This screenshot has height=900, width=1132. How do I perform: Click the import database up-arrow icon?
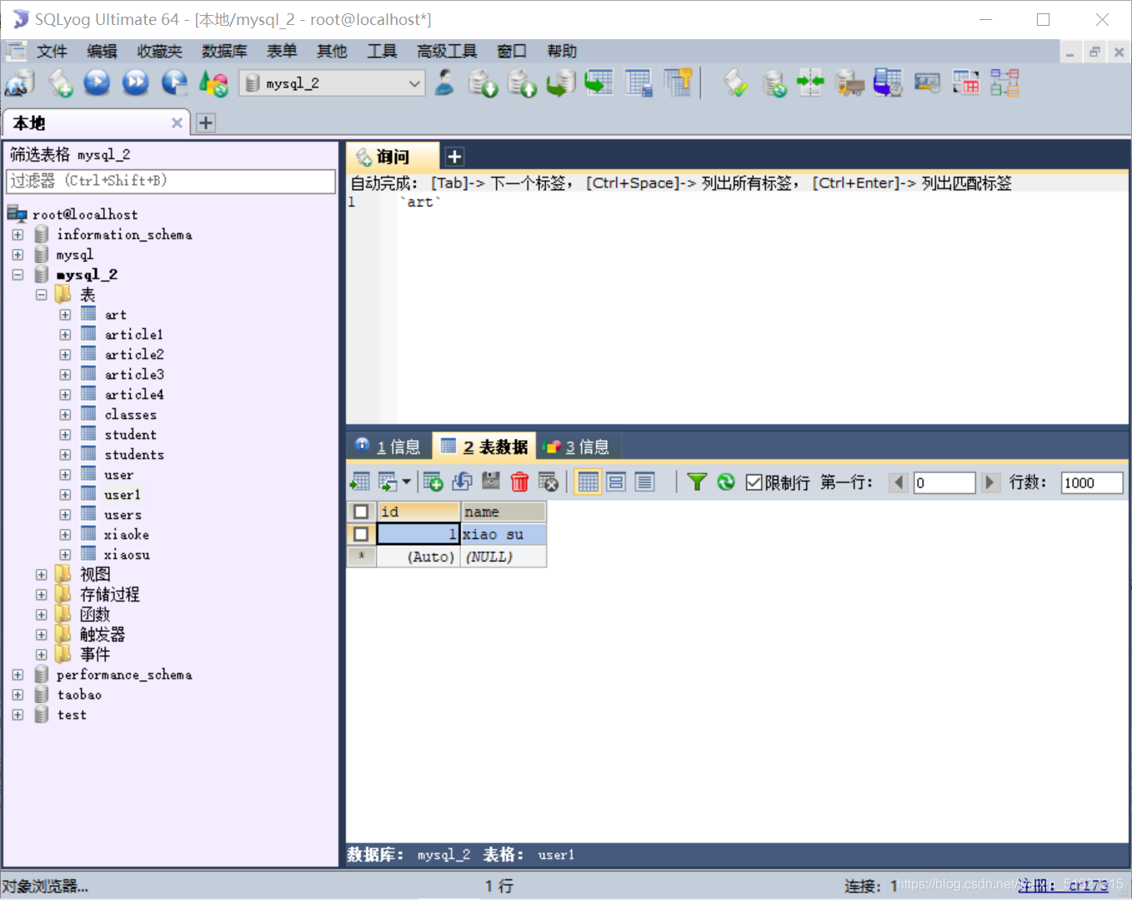pyautogui.click(x=522, y=83)
